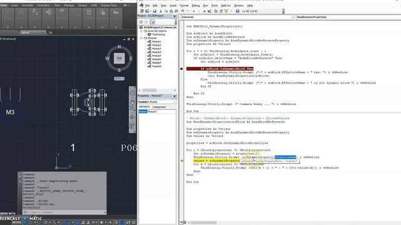Open the Help menu in VBA editor
Screen dimensions: 401x225
pos(250,6)
